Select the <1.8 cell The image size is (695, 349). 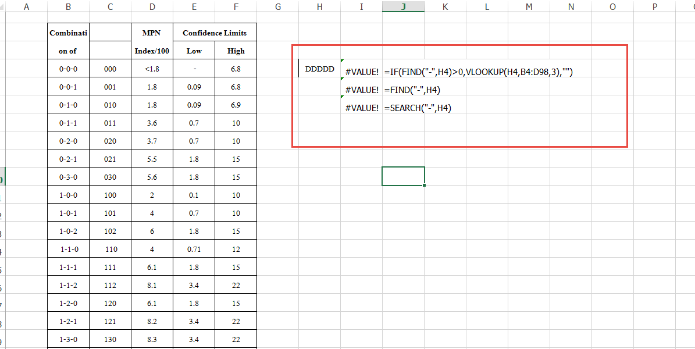pos(152,69)
